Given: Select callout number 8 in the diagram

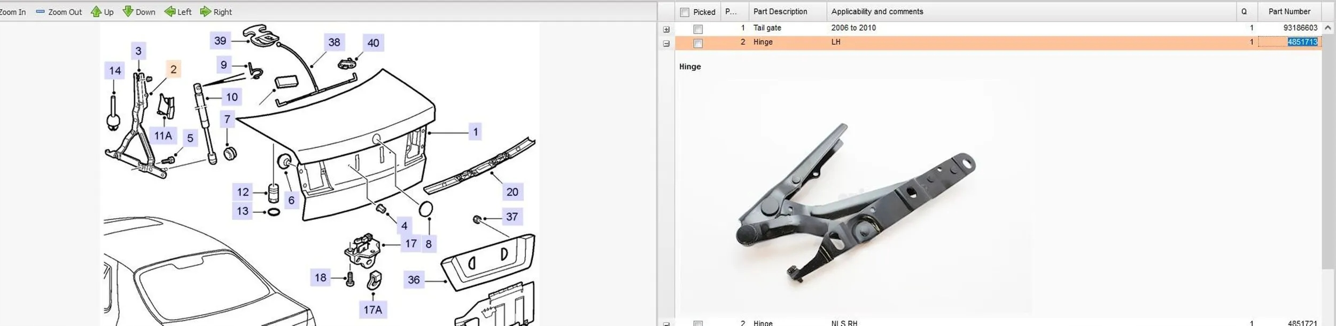Looking at the screenshot, I should [x=429, y=244].
